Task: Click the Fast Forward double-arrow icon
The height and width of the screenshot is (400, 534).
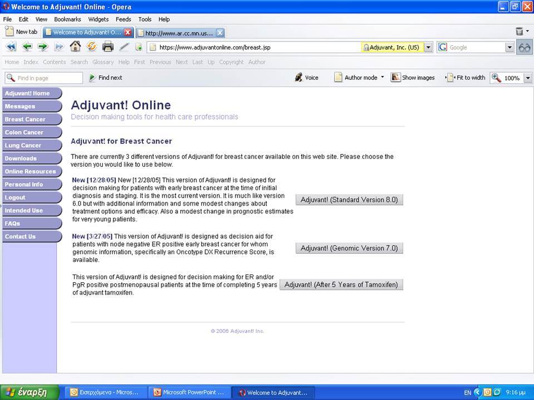Action: (59, 47)
